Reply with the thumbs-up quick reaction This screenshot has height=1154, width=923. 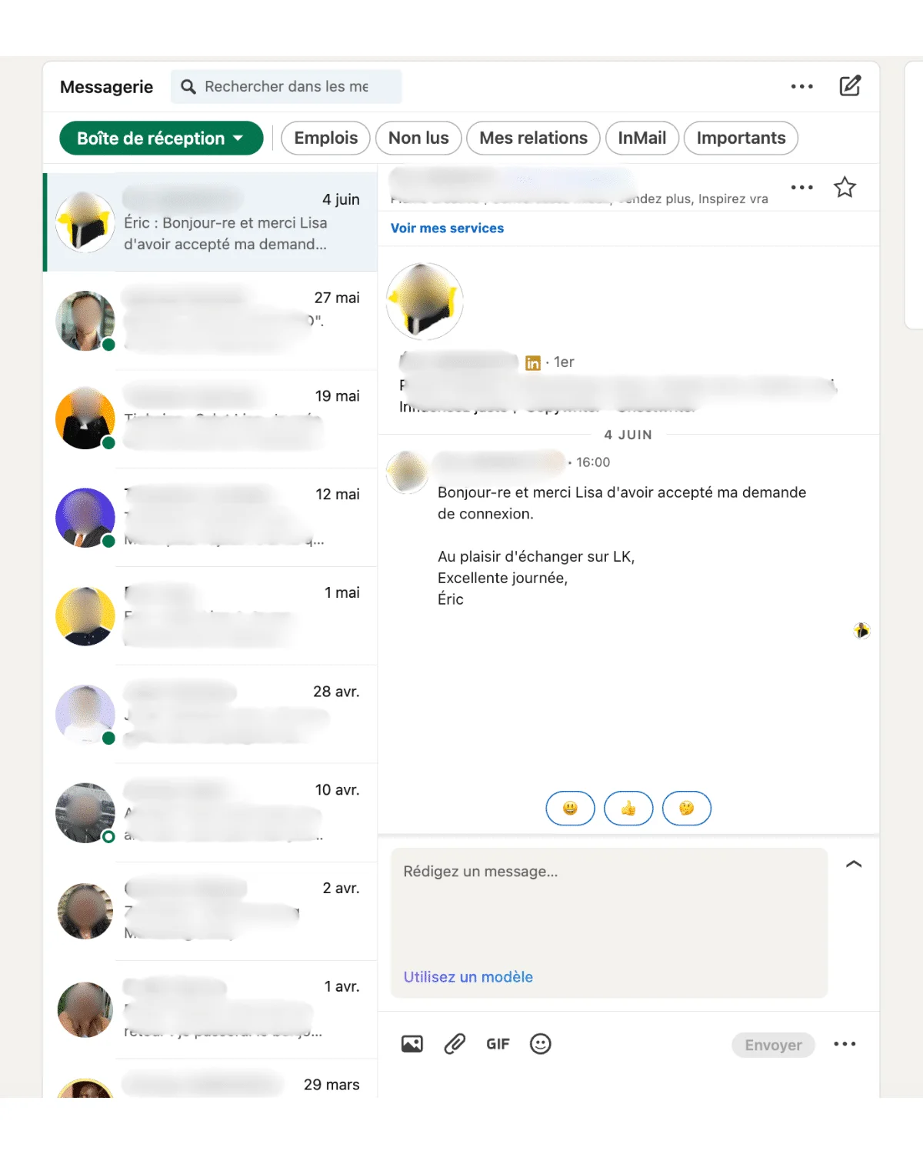pyautogui.click(x=628, y=809)
